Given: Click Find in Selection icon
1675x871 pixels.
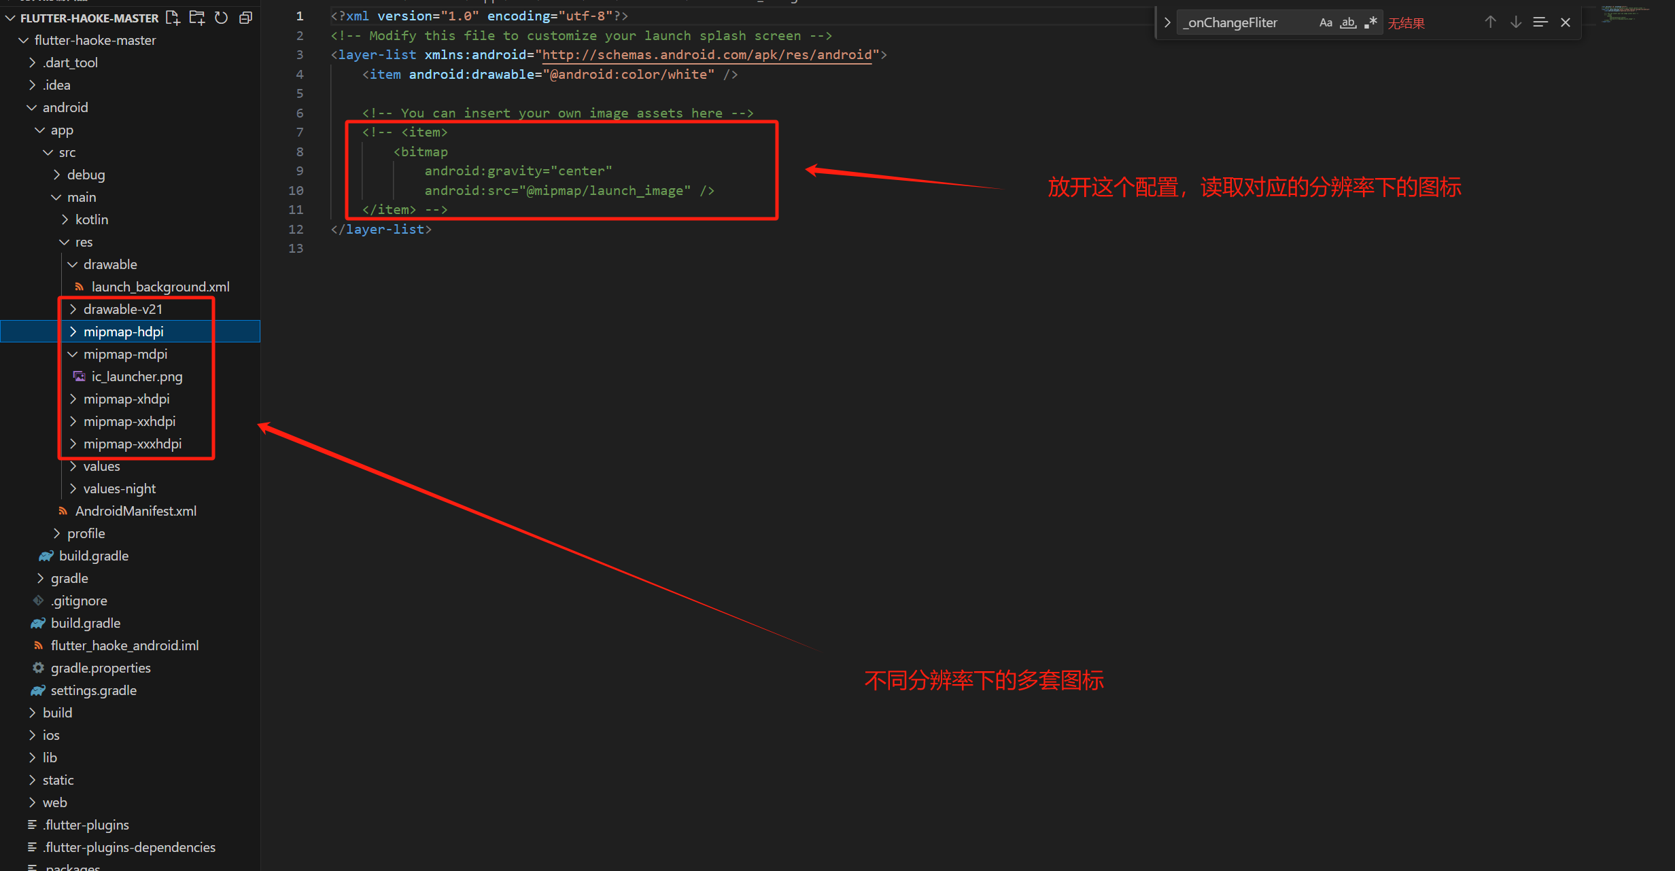Looking at the screenshot, I should click(1540, 22).
